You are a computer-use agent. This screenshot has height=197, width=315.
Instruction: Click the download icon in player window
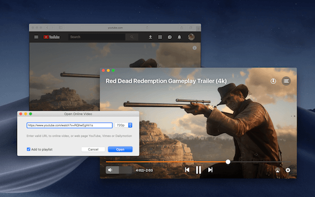point(273,81)
